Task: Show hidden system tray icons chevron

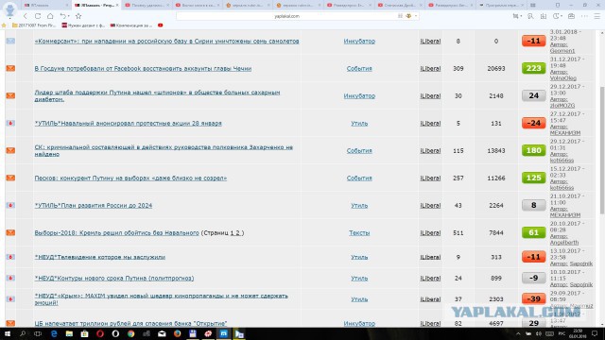Action: pos(518,333)
